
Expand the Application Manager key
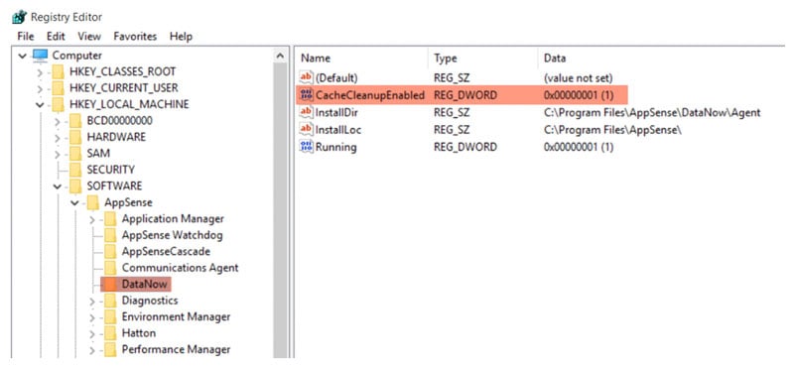tap(92, 219)
